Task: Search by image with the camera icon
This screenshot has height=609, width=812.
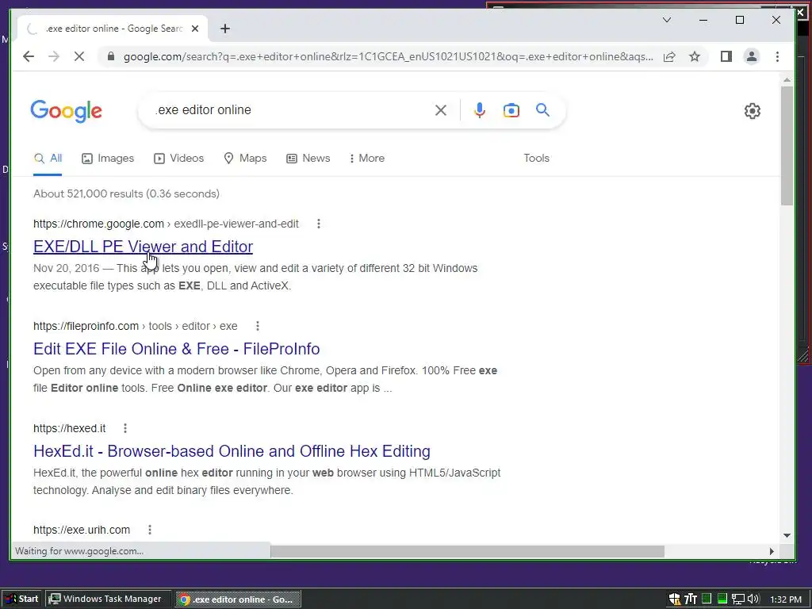Action: [511, 110]
